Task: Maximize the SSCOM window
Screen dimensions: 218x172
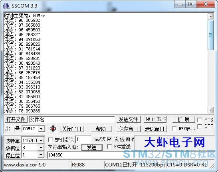Action: point(191,4)
